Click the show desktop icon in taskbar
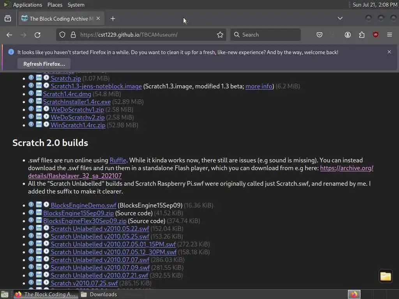This screenshot has width=399, height=299. (5, 294)
